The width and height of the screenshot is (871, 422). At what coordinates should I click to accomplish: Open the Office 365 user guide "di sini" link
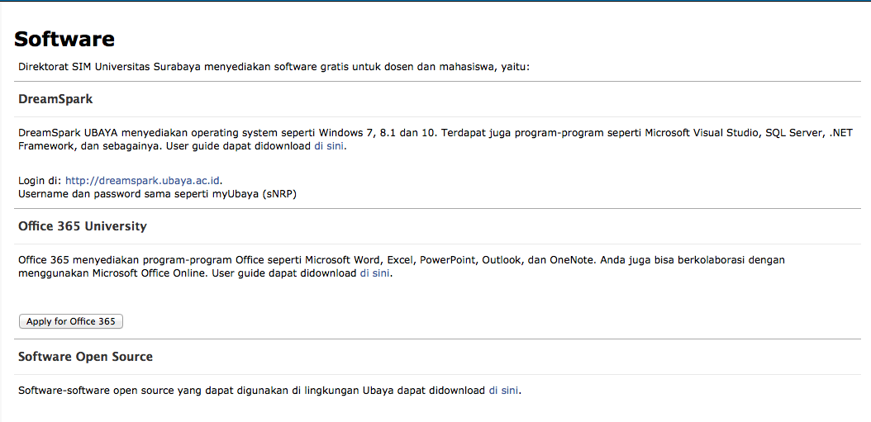coord(375,273)
